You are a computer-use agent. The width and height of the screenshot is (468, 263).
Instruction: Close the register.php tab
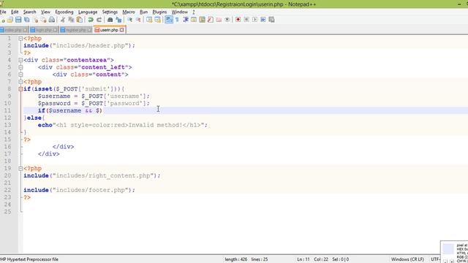pyautogui.click(x=89, y=30)
